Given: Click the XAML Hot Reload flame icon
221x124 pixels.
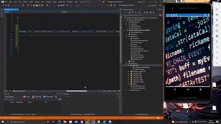Looking at the screenshot, I should [108, 6].
